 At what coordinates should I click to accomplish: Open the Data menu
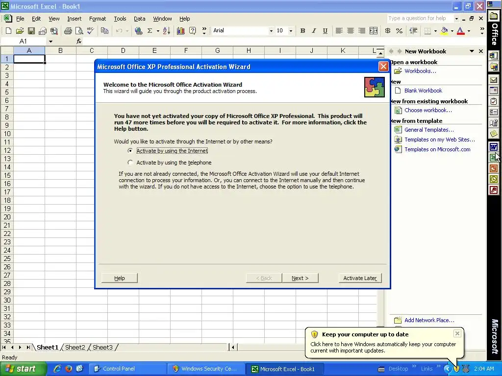139,19
